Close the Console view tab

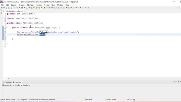pyautogui.click(x=22, y=82)
